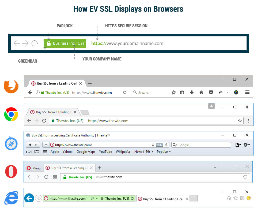Open Firefox bookmarks list icon
This screenshot has width=257, height=213.
(x=182, y=92)
